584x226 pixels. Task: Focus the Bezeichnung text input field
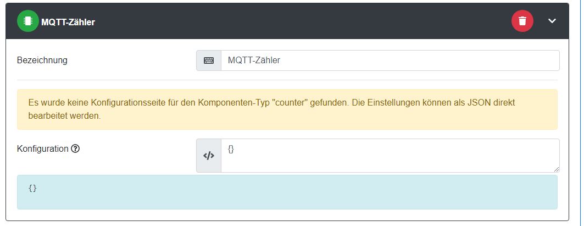(390, 60)
